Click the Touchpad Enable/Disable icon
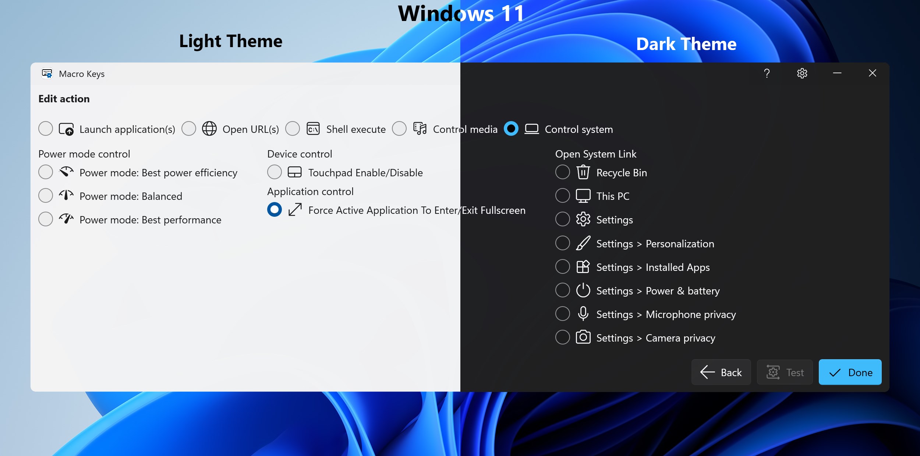Image resolution: width=920 pixels, height=456 pixels. coord(294,172)
